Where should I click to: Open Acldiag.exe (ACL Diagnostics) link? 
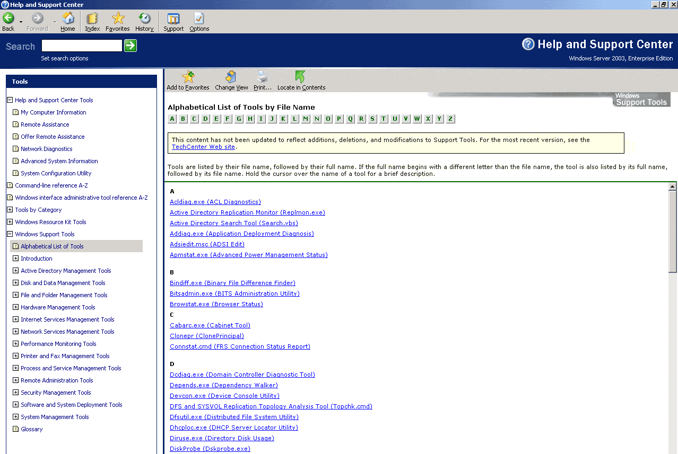point(215,202)
